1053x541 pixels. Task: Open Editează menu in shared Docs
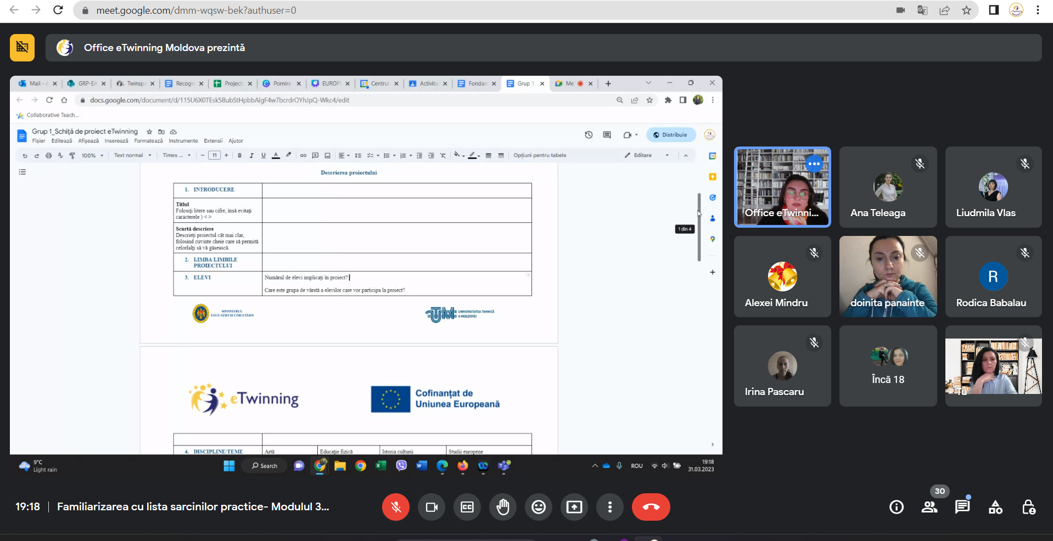pos(61,141)
